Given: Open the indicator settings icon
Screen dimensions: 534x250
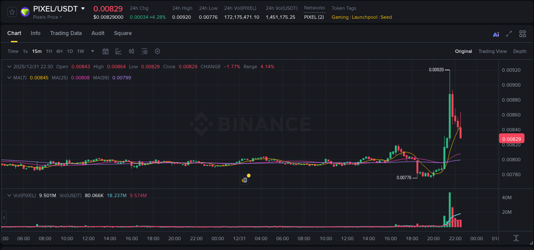Looking at the screenshot, I should [144, 51].
